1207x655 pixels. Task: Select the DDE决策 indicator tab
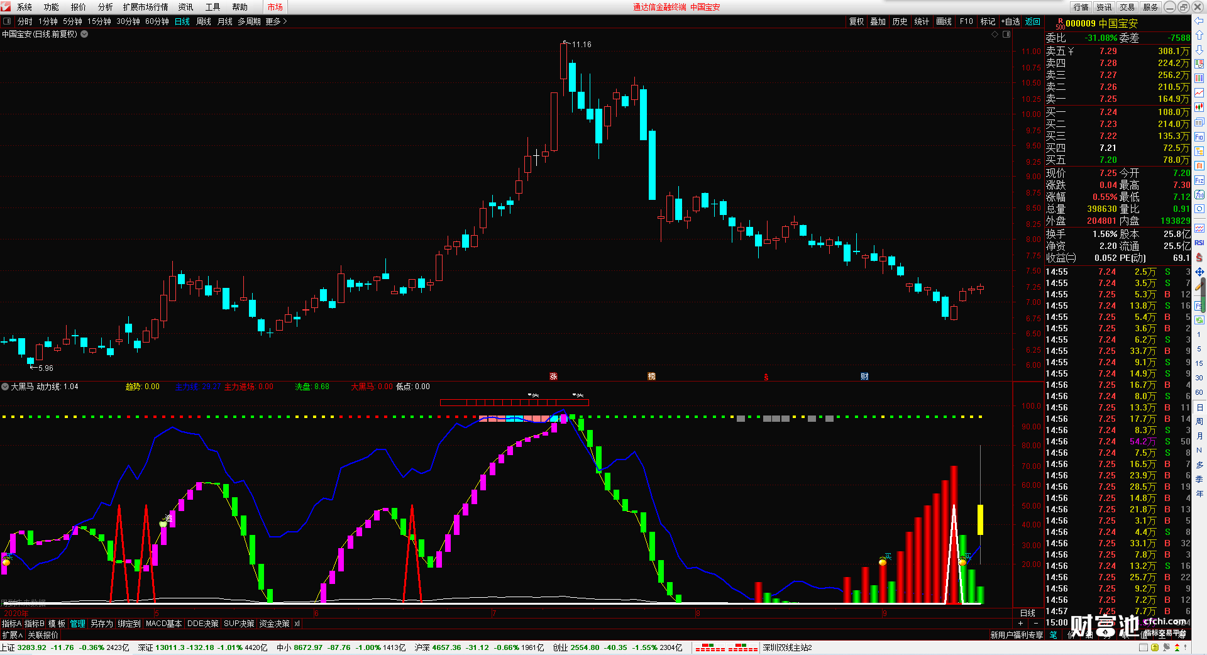pos(203,624)
